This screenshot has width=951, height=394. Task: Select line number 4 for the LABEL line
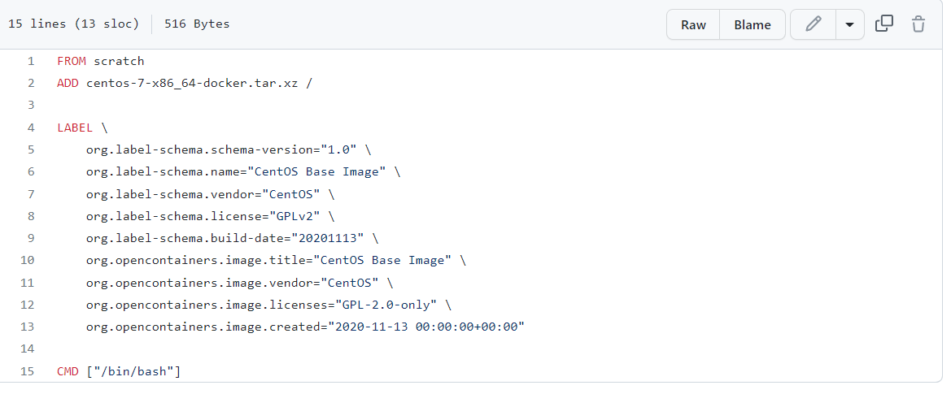point(31,128)
